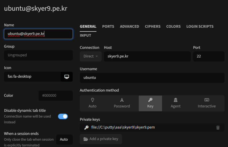Open the Direct connection type dropdown
The image size is (228, 147).
coord(91,56)
